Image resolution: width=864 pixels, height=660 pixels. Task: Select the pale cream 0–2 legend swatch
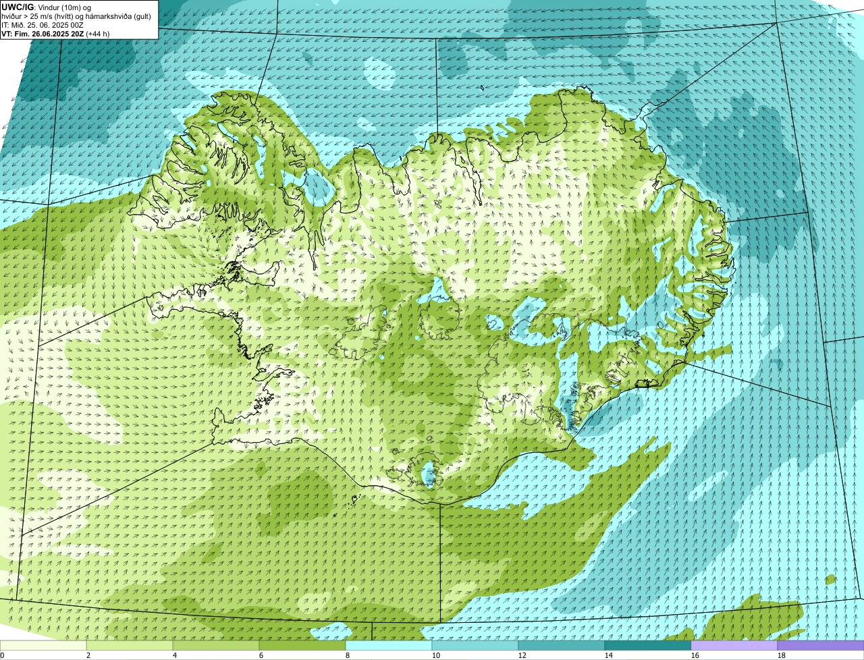click(x=43, y=645)
